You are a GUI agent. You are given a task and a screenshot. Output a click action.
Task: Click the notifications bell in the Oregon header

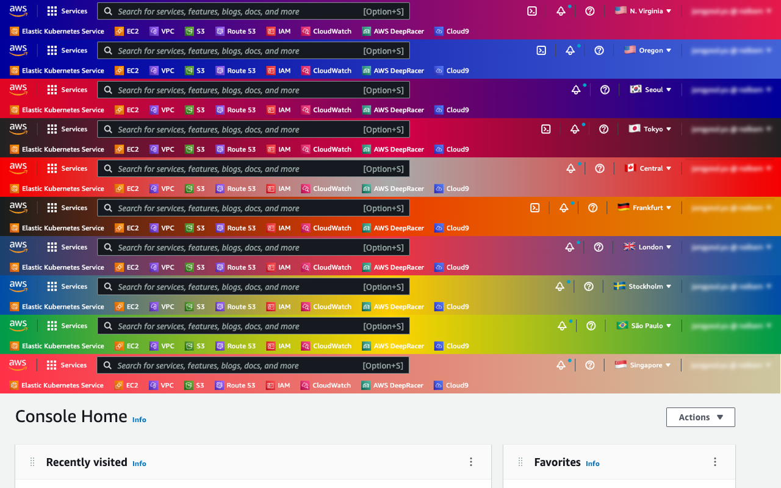(570, 50)
